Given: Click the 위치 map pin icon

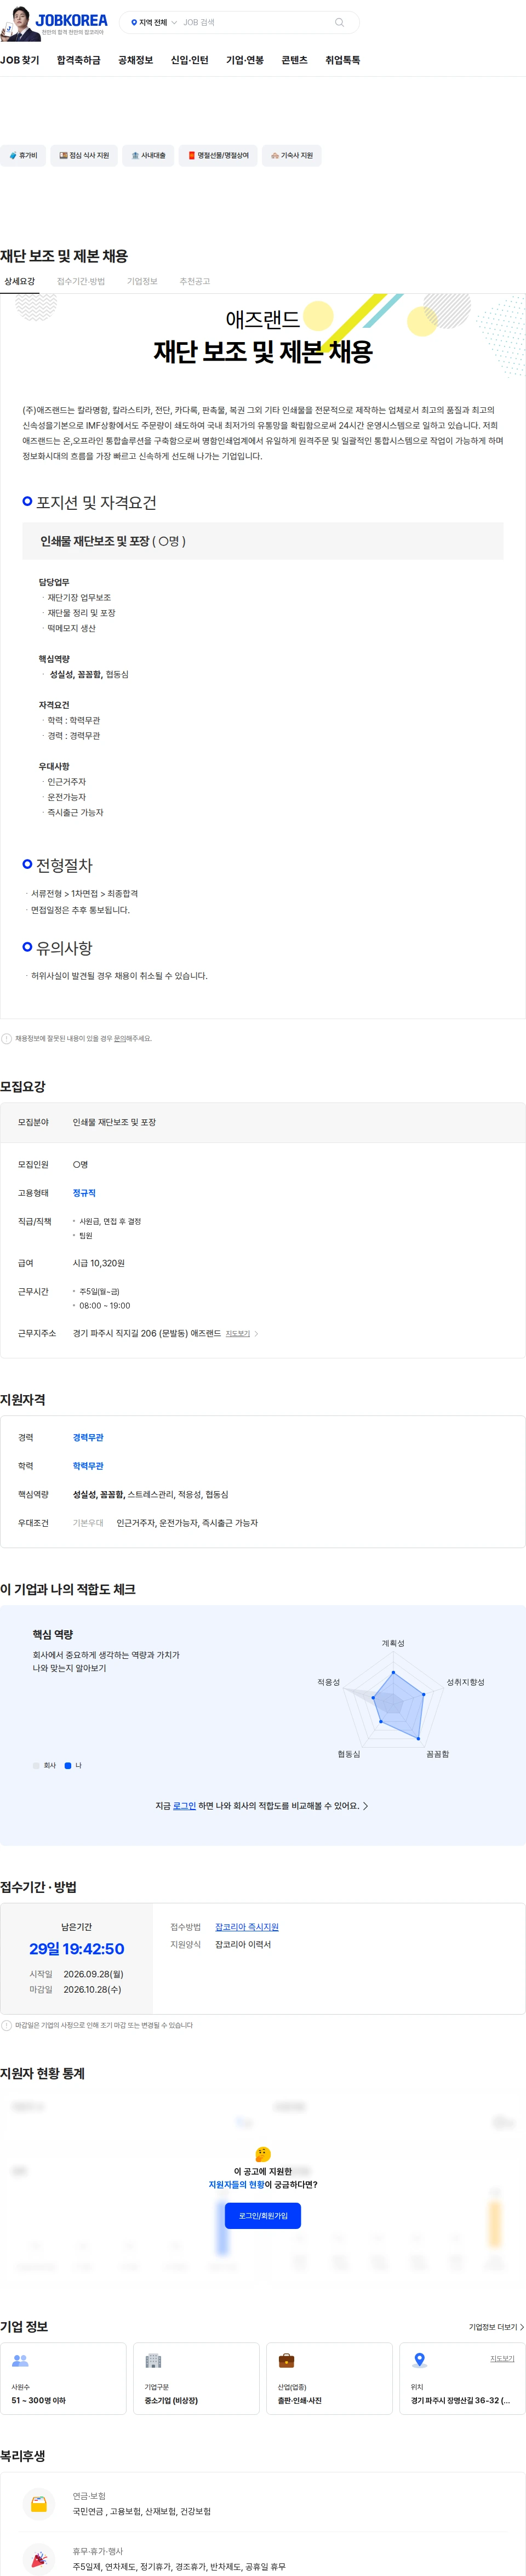Looking at the screenshot, I should [420, 2360].
